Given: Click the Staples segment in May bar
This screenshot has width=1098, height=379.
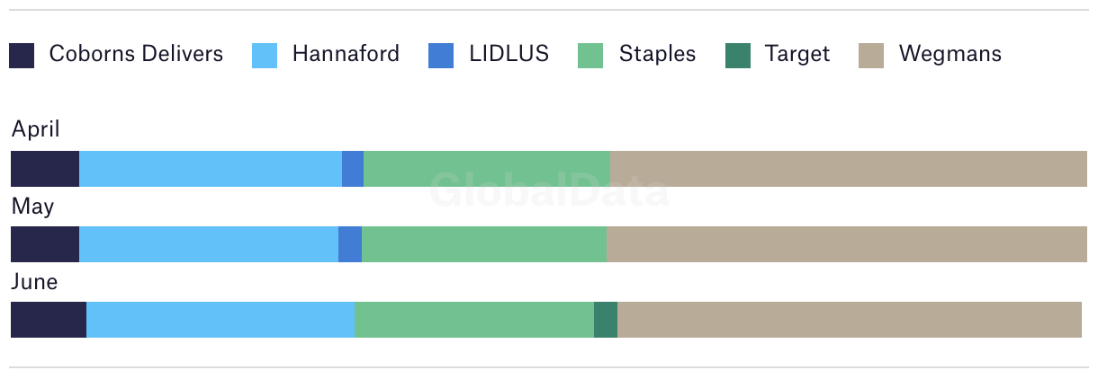Looking at the screenshot, I should (484, 244).
